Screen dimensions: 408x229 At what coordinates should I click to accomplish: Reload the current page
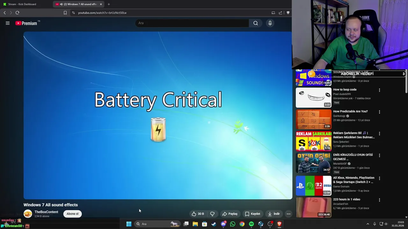18,13
